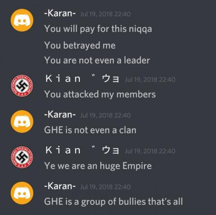Screen dimensions: 216x215
Task: Click the message "You attacked my members"
Action: coord(100,94)
